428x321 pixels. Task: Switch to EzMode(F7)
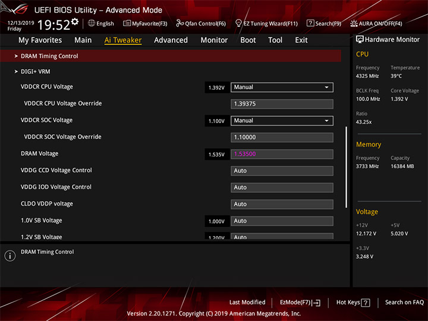point(300,303)
